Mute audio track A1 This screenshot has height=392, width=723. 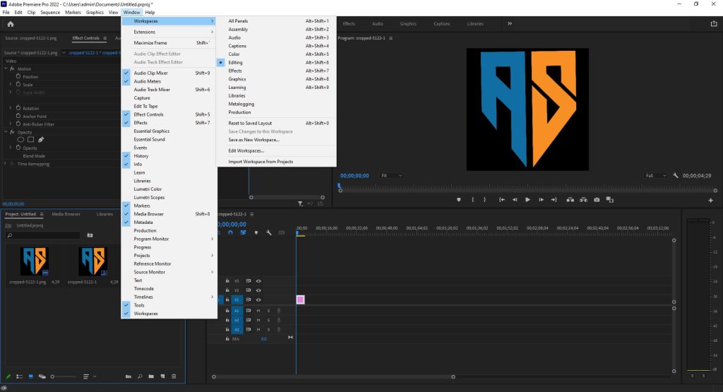coord(258,311)
